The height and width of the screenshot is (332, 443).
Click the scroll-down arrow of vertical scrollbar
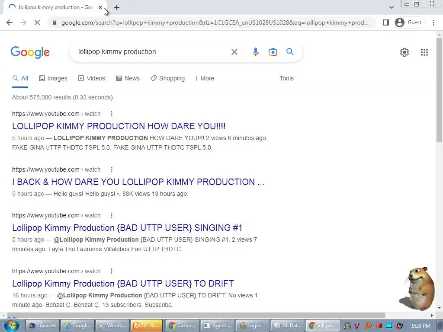pyautogui.click(x=439, y=308)
